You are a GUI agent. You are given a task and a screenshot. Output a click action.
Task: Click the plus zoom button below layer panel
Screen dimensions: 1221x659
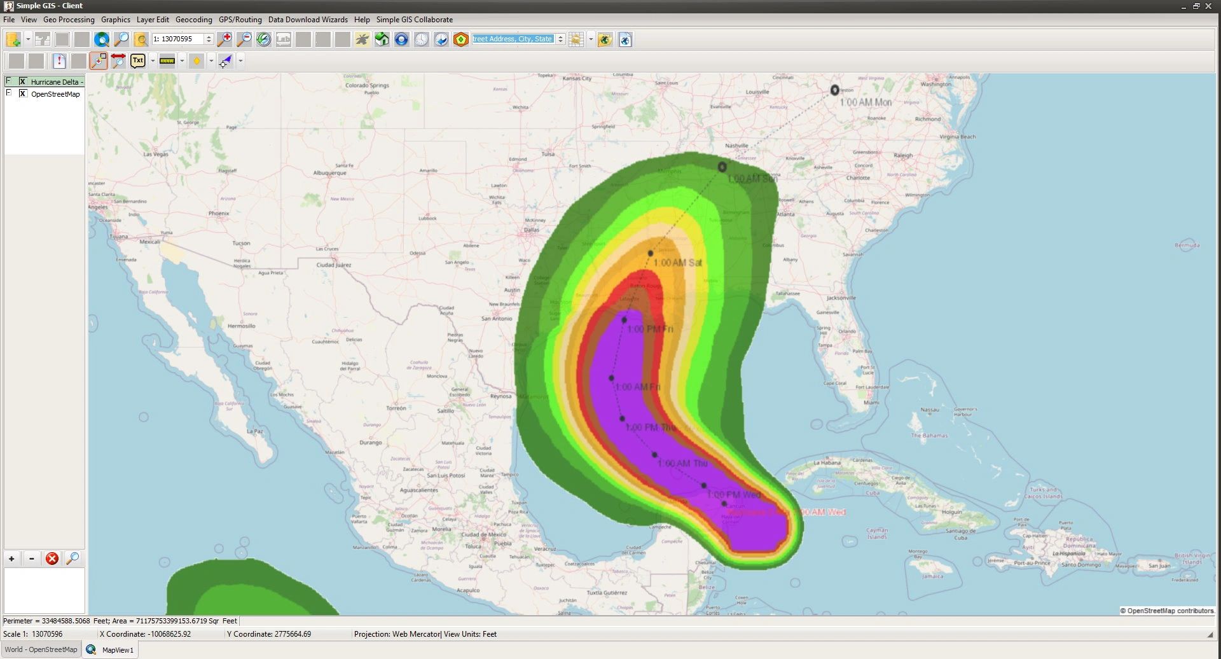[x=11, y=558]
